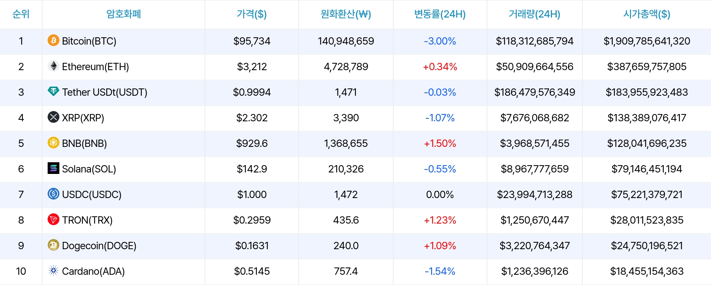The image size is (711, 285).
Task: Sort by 암호화폐 column header
Action: [x=124, y=14]
